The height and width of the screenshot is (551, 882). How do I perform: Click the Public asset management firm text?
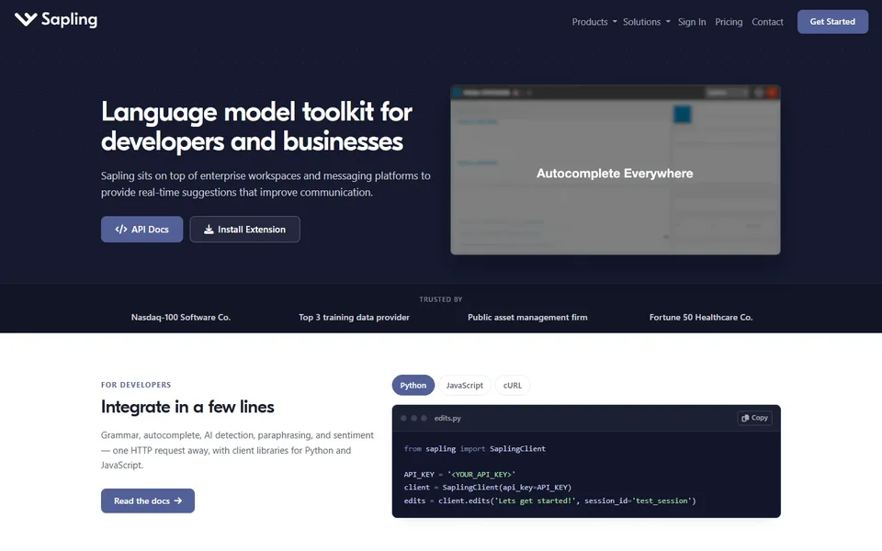coord(527,317)
